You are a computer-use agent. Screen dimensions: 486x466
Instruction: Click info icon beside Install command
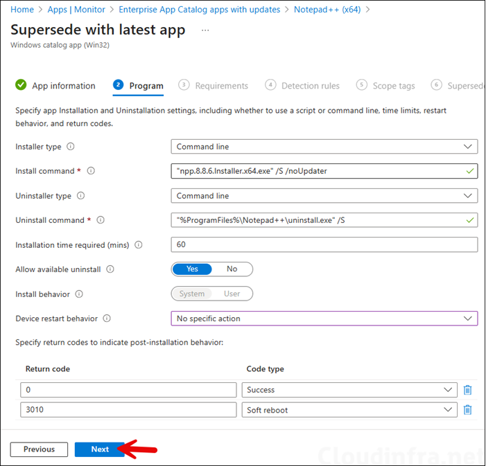[91, 171]
